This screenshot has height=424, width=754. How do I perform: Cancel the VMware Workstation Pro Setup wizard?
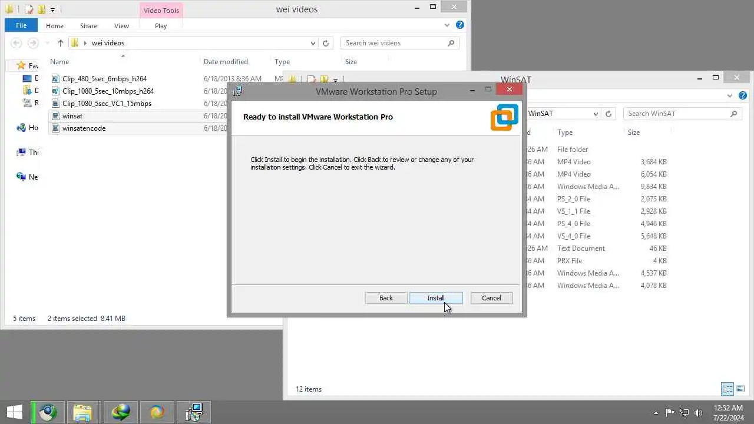coord(491,298)
